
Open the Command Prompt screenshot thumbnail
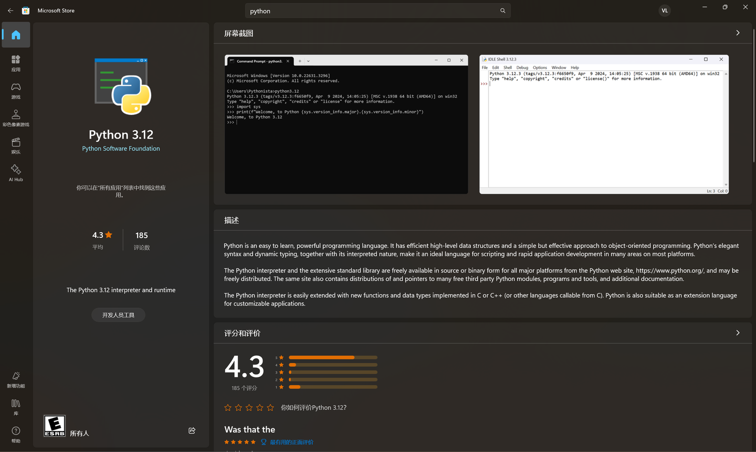pos(346,124)
